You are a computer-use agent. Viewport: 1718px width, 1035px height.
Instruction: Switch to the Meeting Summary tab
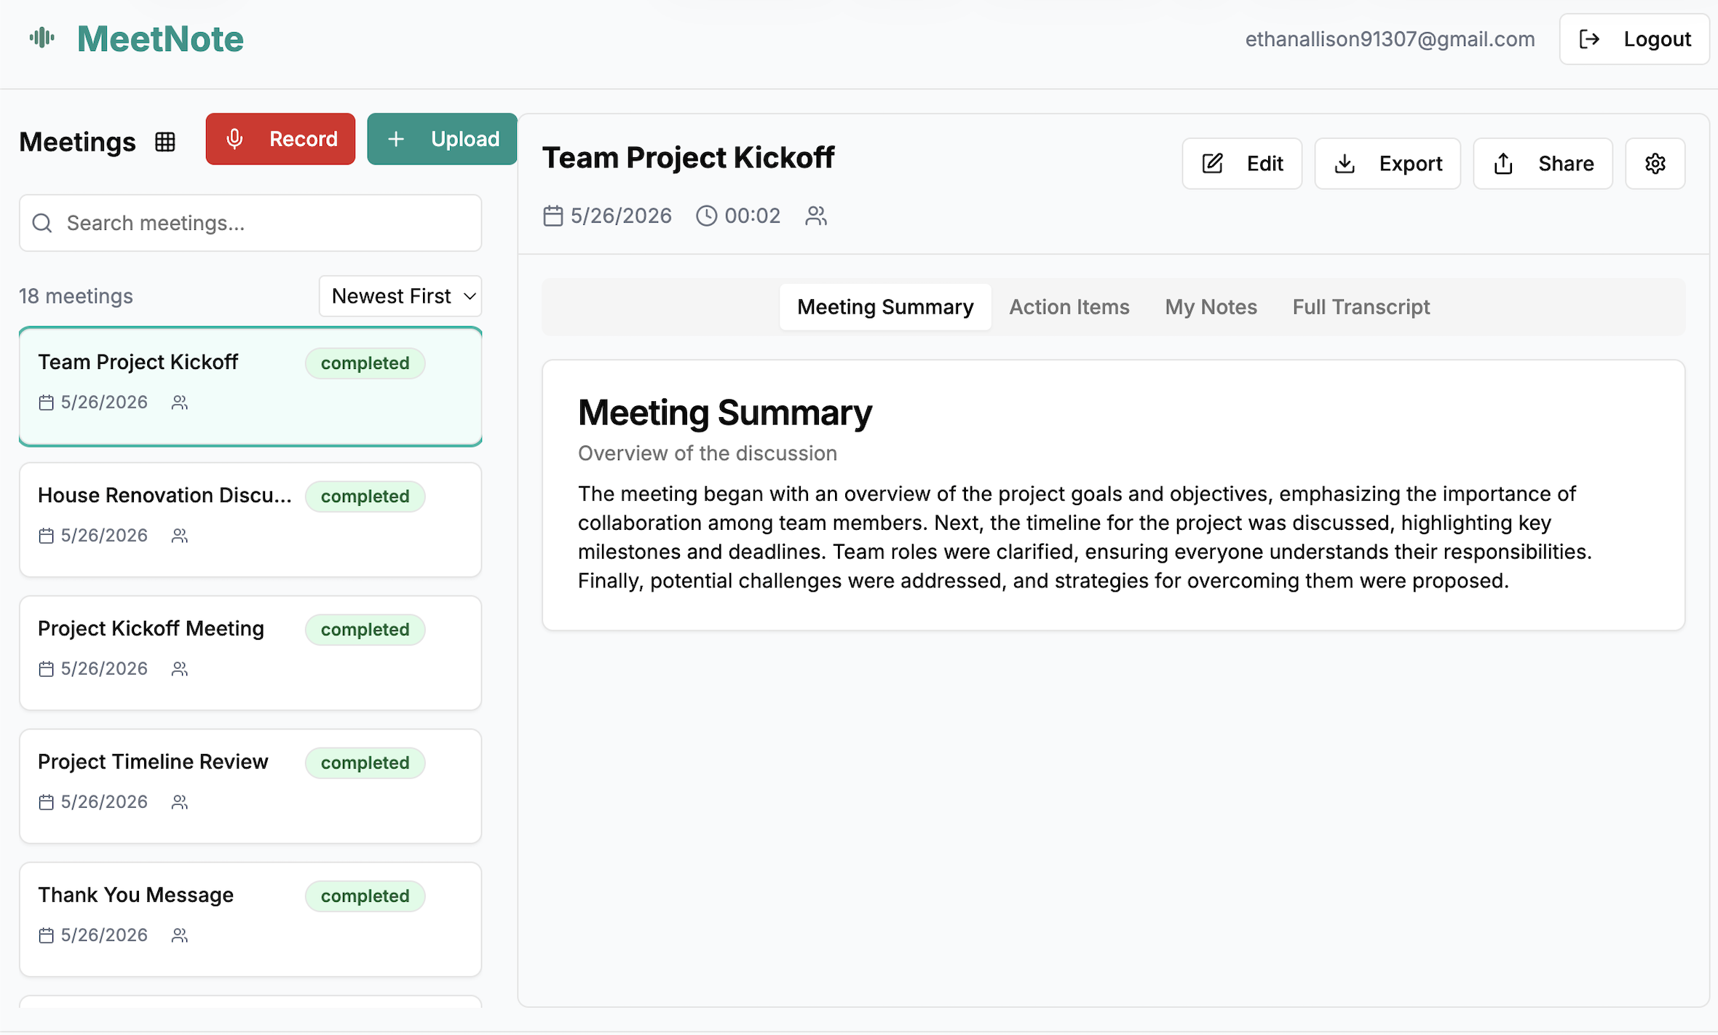(885, 307)
